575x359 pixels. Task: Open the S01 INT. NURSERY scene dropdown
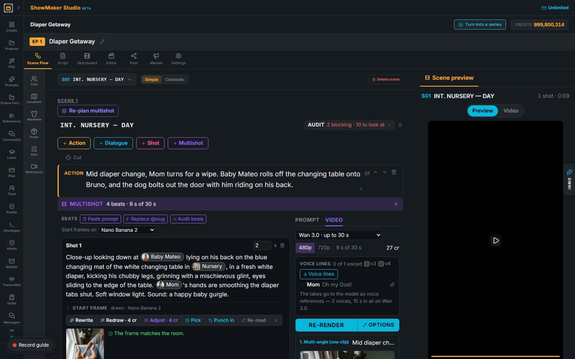click(x=97, y=79)
